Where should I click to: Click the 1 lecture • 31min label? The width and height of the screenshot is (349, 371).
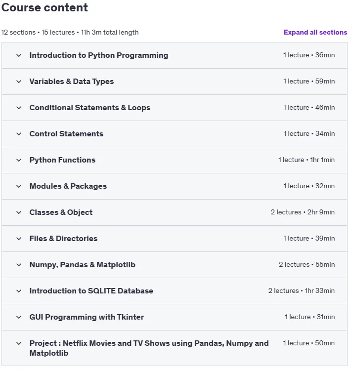tap(309, 317)
